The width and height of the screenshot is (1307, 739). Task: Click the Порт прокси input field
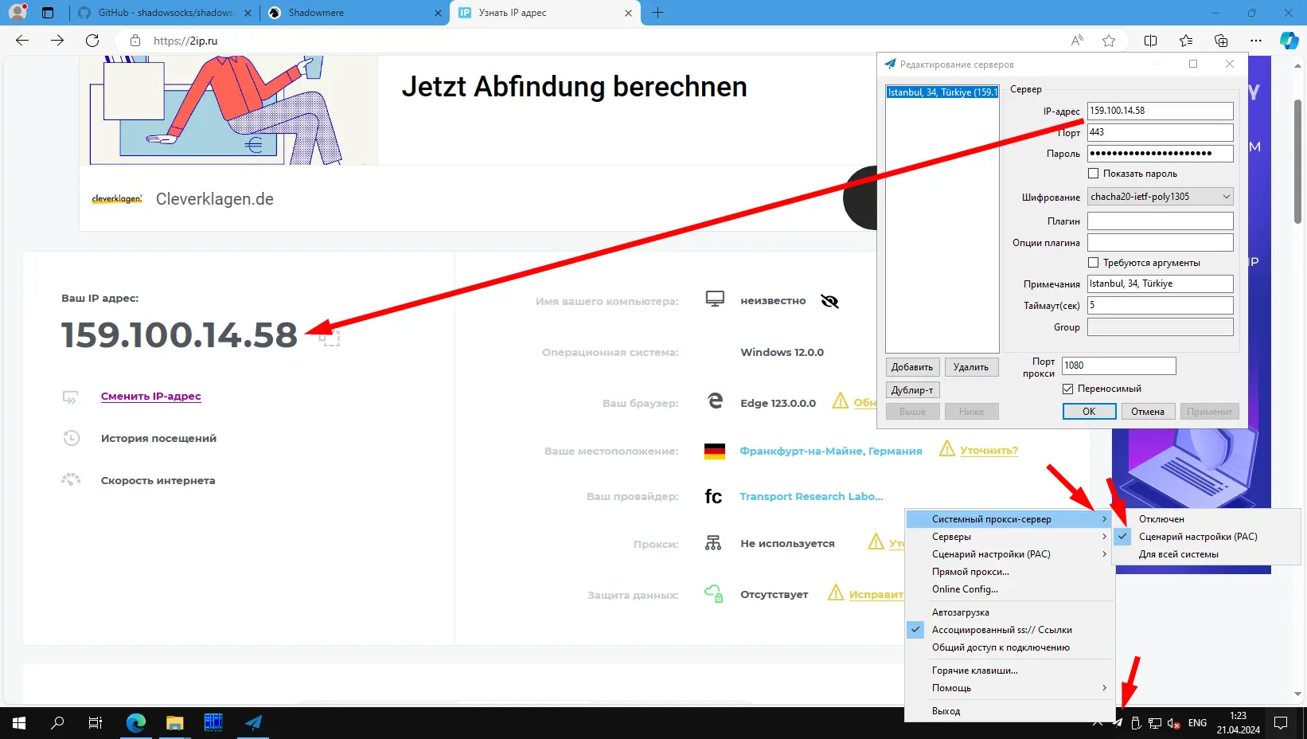click(1118, 366)
